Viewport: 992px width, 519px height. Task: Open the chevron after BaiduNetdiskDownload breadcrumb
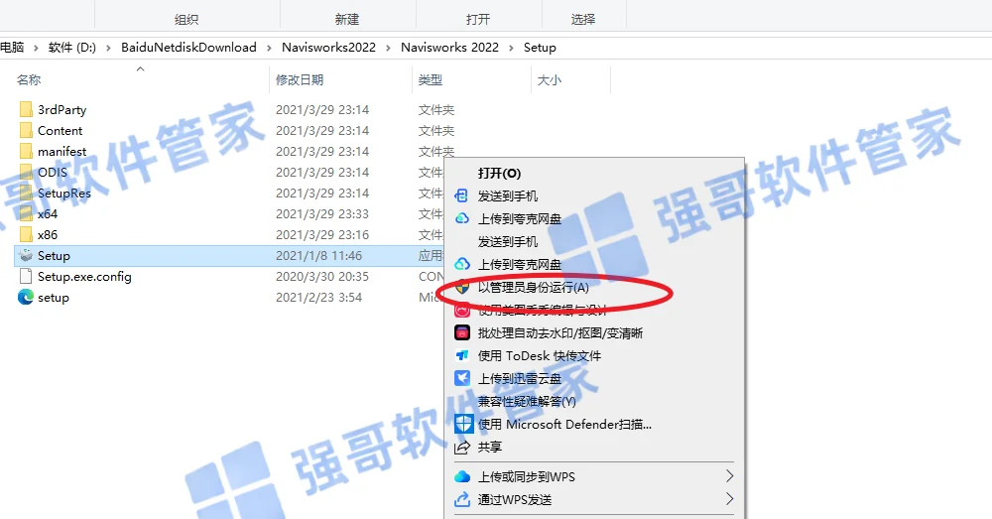click(x=269, y=48)
